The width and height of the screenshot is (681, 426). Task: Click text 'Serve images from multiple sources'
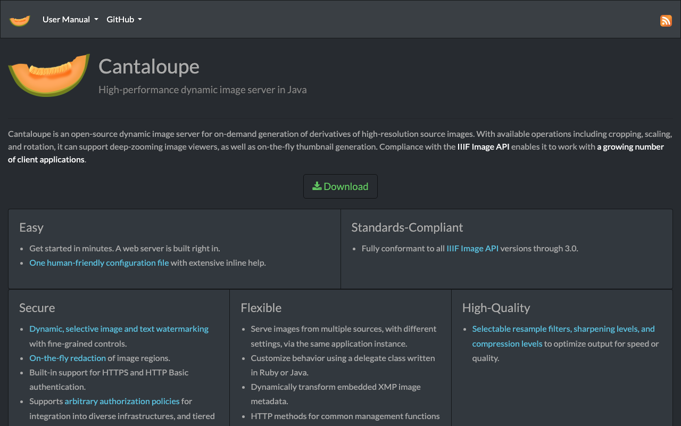(x=316, y=329)
